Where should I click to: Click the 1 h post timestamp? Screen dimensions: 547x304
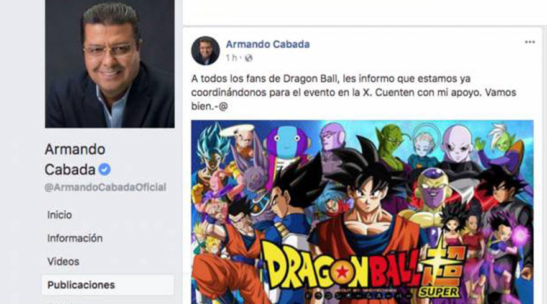231,58
